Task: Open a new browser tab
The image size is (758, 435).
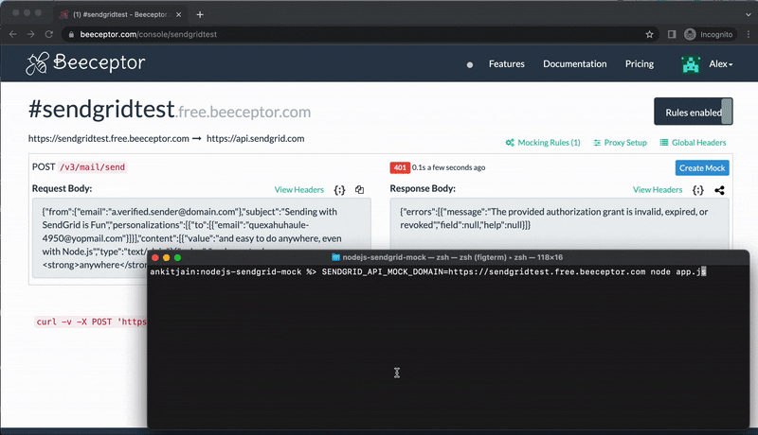Action: click(200, 14)
